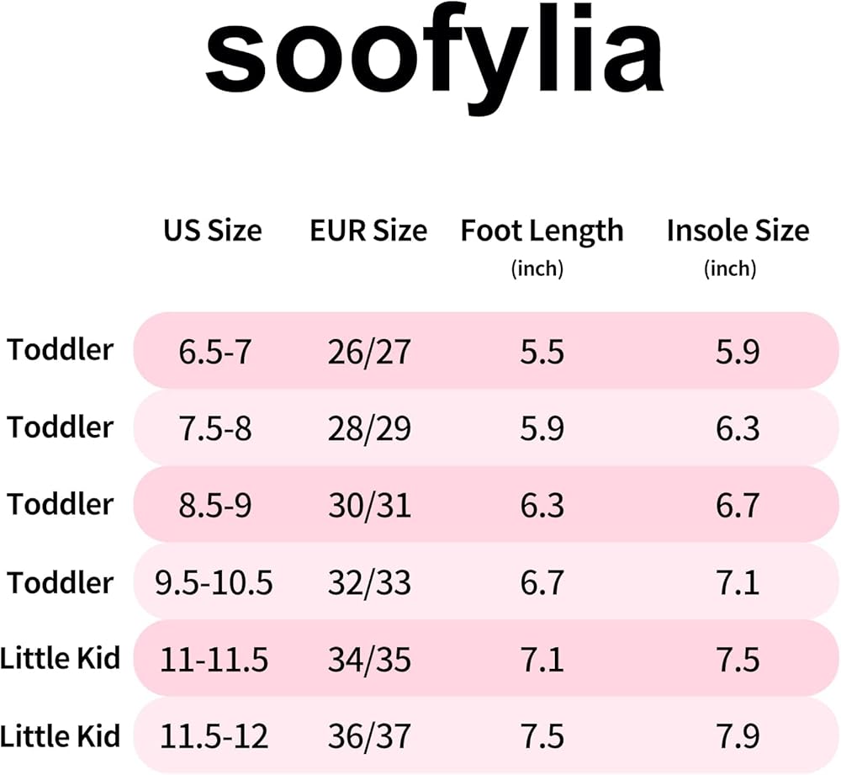The height and width of the screenshot is (775, 841).
Task: Click EUR size 34/35 cell
Action: pos(369,661)
